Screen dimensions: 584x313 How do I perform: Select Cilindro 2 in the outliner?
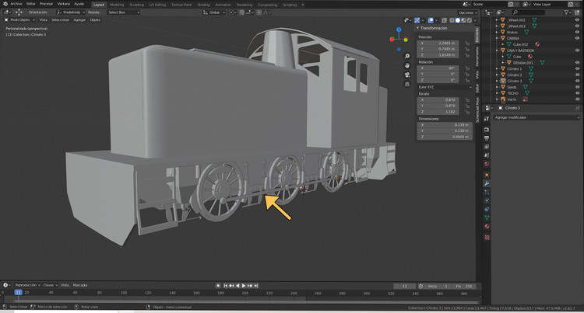pos(515,75)
